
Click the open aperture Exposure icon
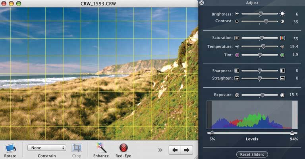pyautogui.click(x=282, y=95)
